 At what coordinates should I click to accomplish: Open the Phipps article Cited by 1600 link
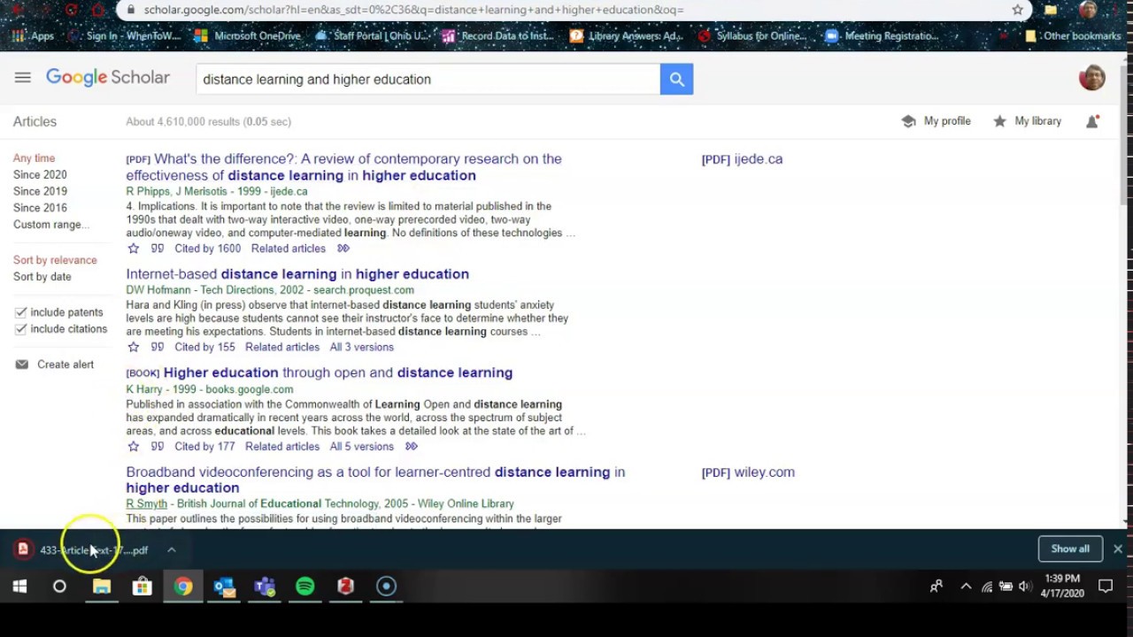click(x=207, y=249)
